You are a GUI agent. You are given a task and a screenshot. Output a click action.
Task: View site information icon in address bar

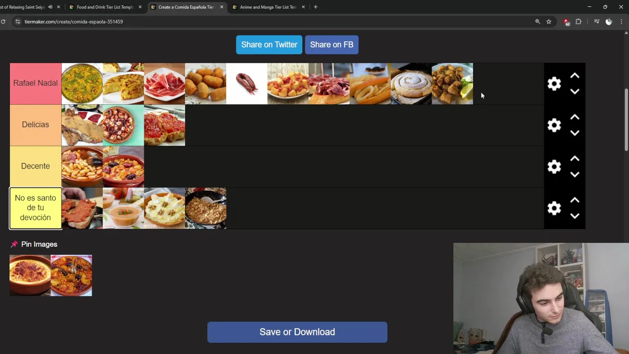click(x=18, y=22)
